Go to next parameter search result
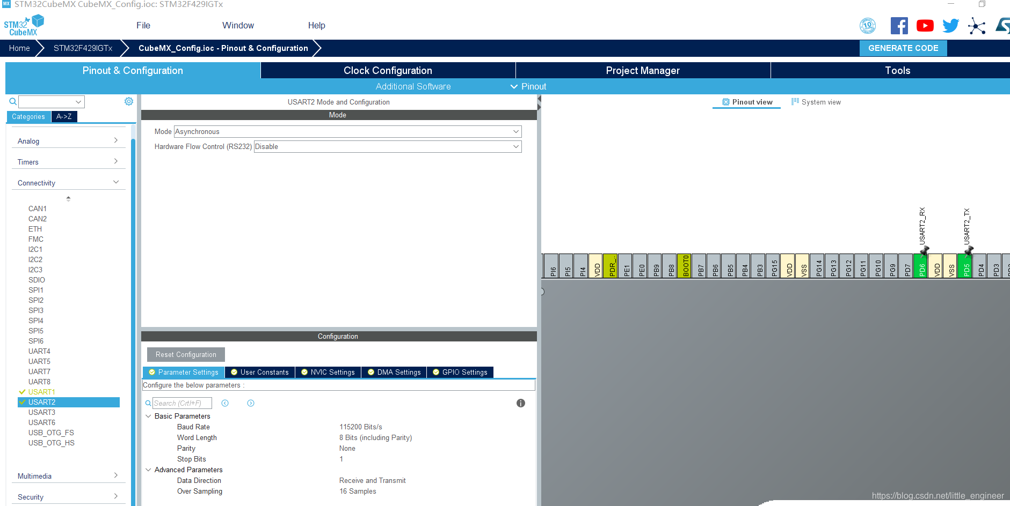Image resolution: width=1010 pixels, height=506 pixels. click(x=251, y=403)
